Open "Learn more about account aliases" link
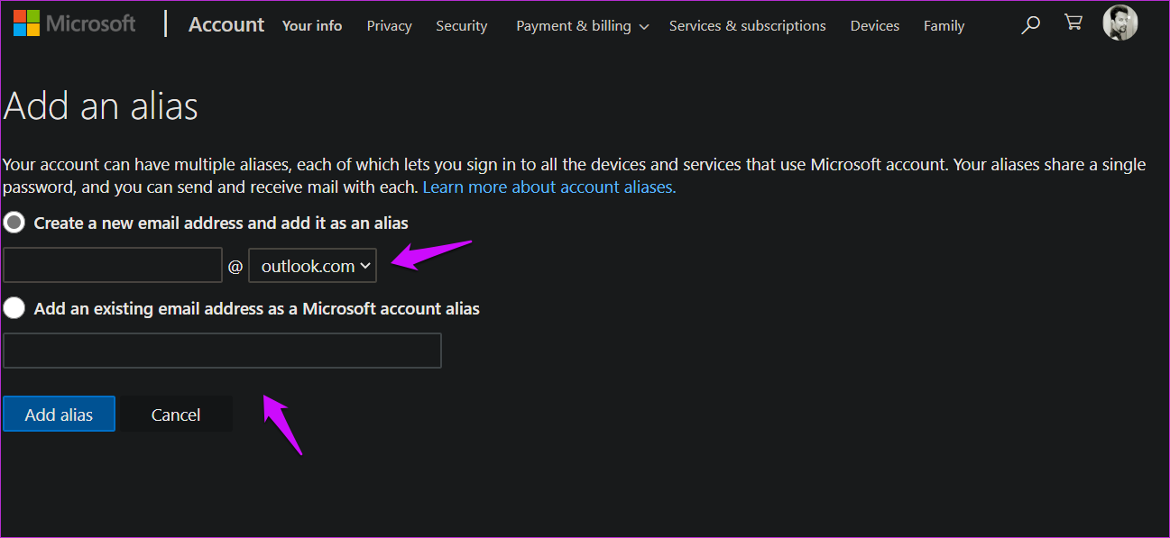The width and height of the screenshot is (1170, 538). [x=548, y=187]
